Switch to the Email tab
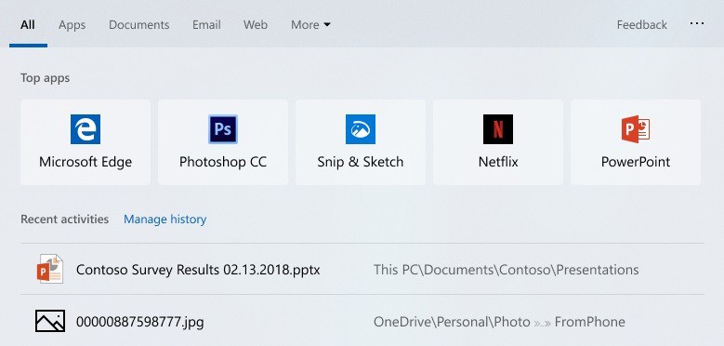Image resolution: width=724 pixels, height=346 pixels. [x=206, y=24]
